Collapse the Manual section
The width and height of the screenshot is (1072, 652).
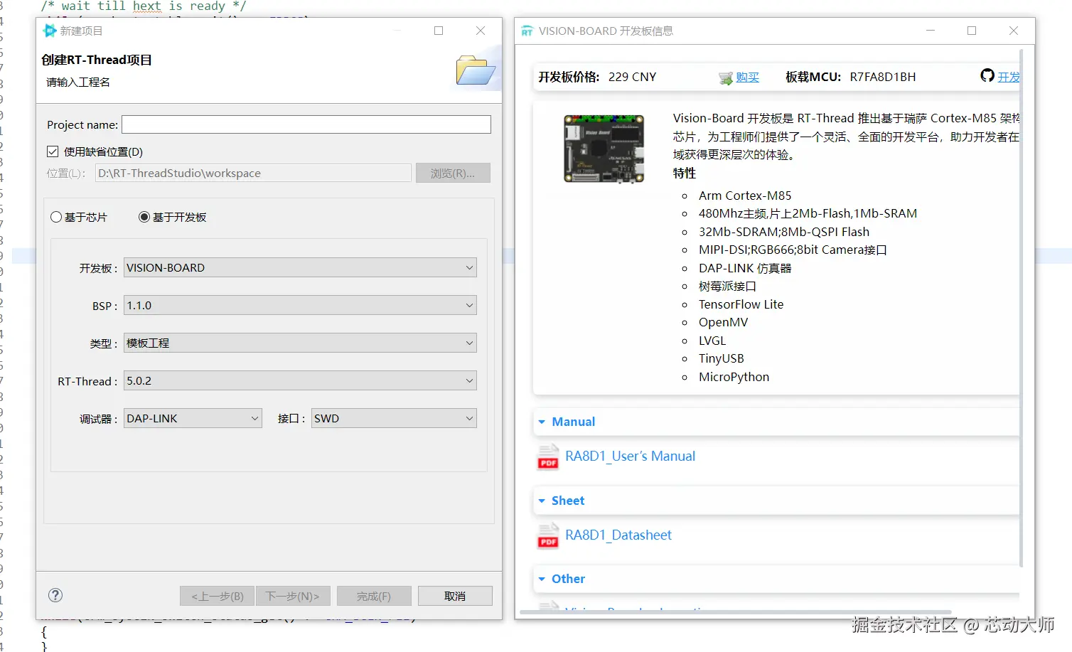coord(542,422)
